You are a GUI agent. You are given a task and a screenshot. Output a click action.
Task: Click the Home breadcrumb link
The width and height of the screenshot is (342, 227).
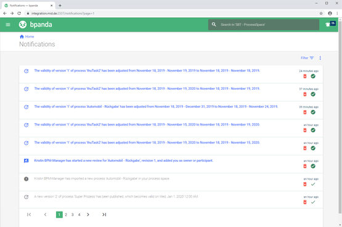[x=30, y=36]
